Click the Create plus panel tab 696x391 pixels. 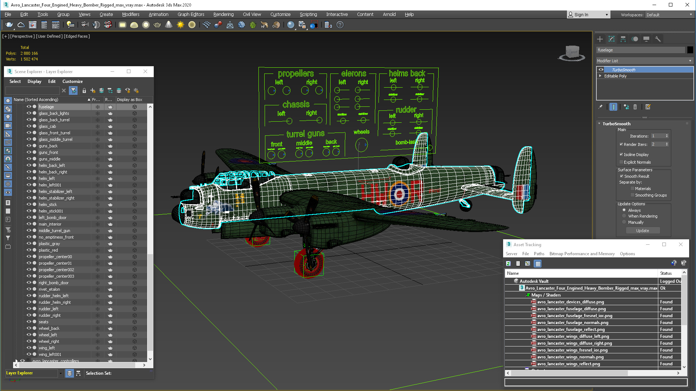[x=600, y=39]
